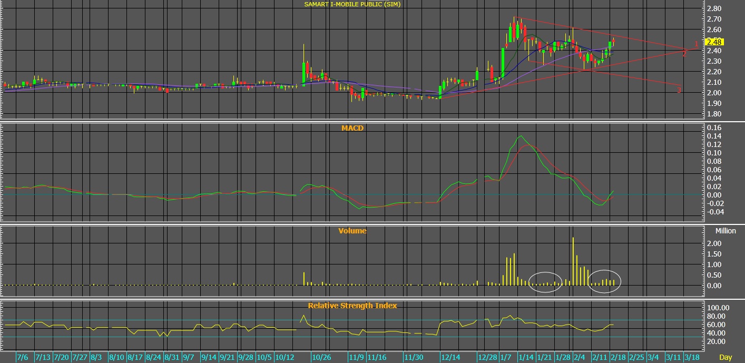Click the negative -0.04 MACD axis value
The image size is (745, 363).
[x=715, y=212]
